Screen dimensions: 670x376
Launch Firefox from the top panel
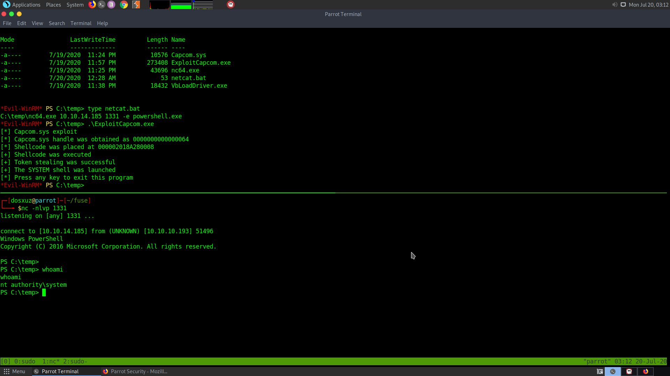tap(92, 5)
